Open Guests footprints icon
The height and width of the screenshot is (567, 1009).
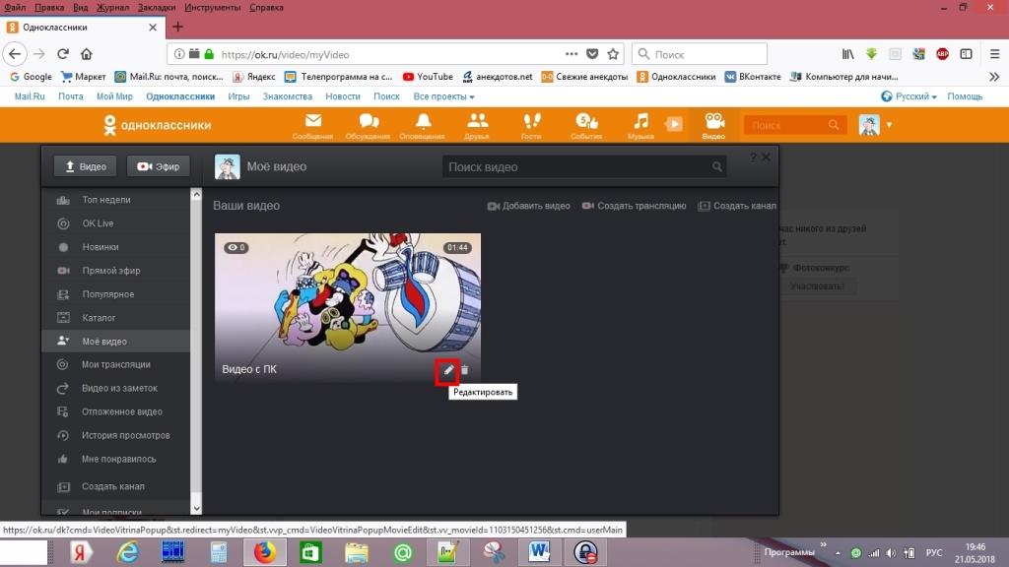pos(531,125)
